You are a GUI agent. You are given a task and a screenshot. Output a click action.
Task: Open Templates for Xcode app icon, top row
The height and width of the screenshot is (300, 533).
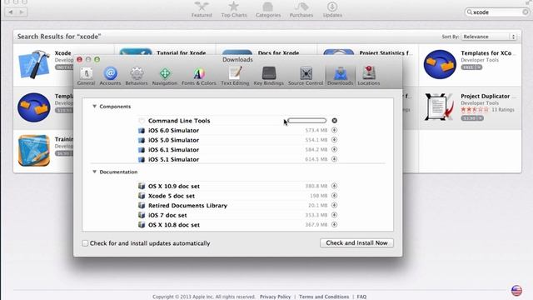coord(440,64)
